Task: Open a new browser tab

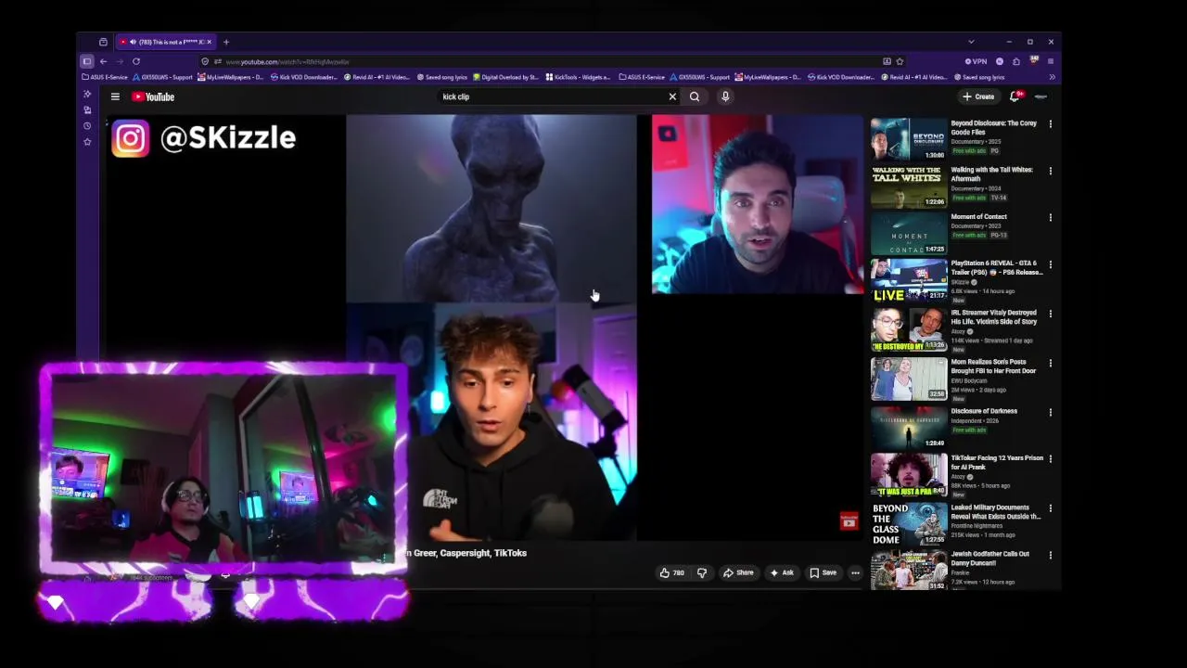Action: [x=225, y=42]
